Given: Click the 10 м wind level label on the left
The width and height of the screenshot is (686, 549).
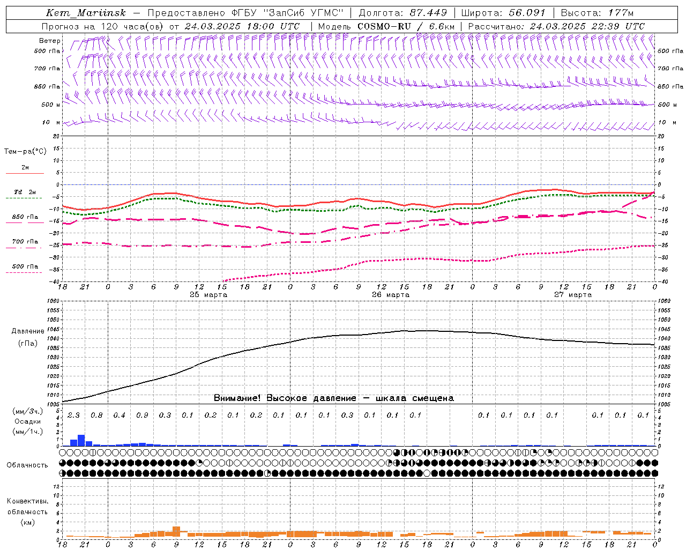Looking at the screenshot, I should [x=51, y=122].
